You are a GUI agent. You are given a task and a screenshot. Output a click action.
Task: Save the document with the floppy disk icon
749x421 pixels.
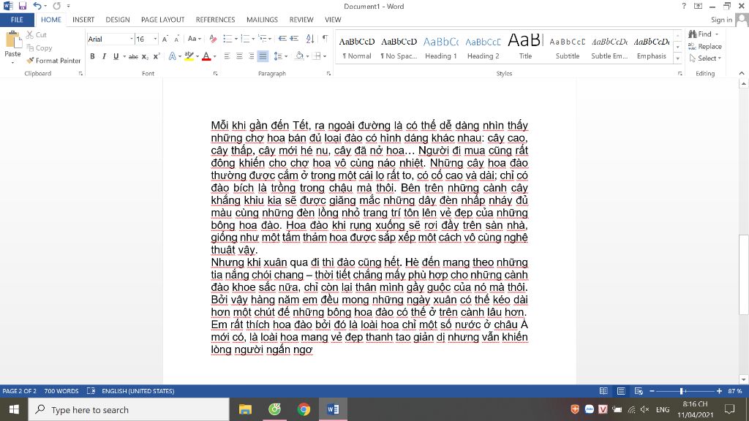23,6
